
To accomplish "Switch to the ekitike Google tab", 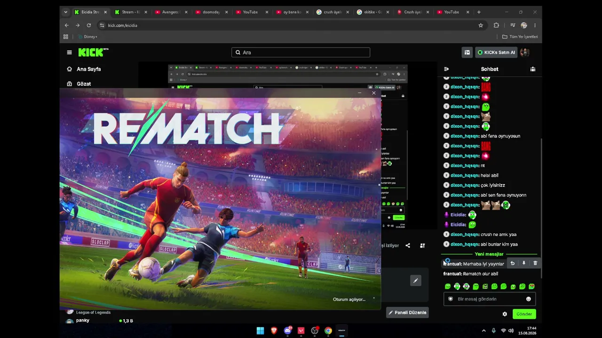I will coord(373,12).
